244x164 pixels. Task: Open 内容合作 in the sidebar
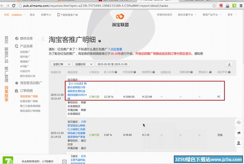pyautogui.click(x=25, y=71)
